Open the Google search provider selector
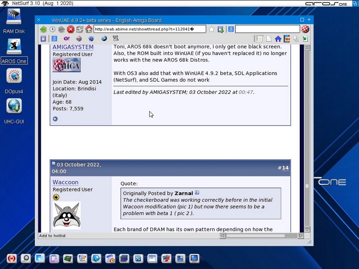359x269 pixels. click(x=230, y=29)
